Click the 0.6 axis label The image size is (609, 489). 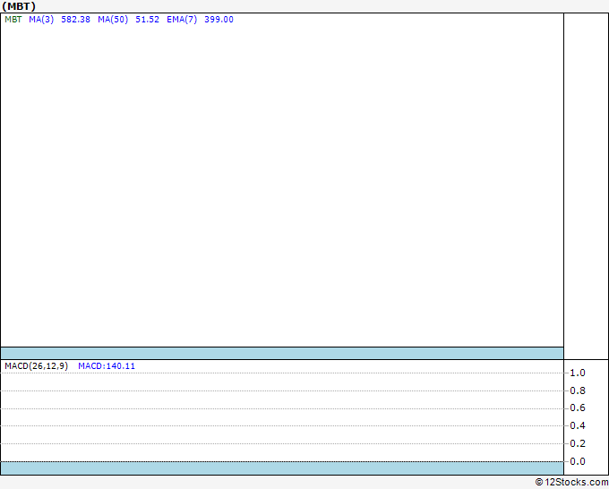click(x=577, y=407)
